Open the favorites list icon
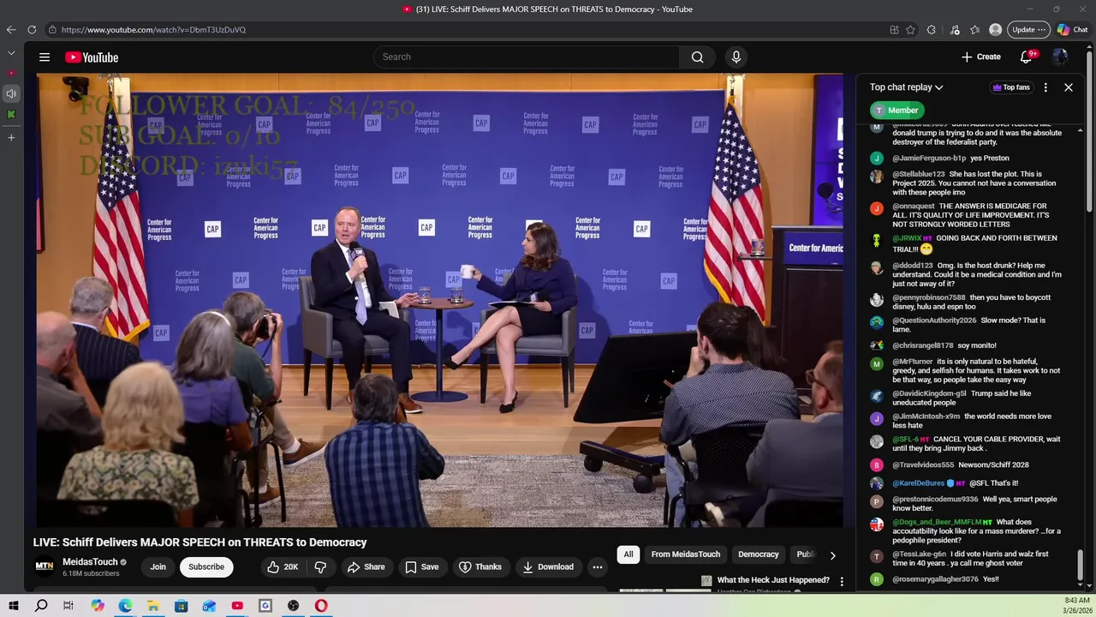Viewport: 1096px width, 617px height. pyautogui.click(x=975, y=30)
